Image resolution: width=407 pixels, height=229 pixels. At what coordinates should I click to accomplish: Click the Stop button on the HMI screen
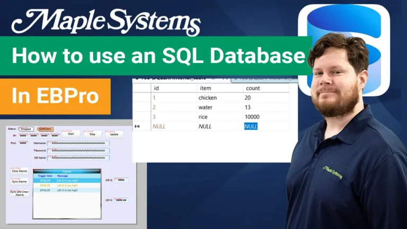92,134
